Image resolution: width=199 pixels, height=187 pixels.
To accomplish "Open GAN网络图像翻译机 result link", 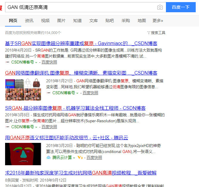I will pyautogui.click(x=81, y=73).
